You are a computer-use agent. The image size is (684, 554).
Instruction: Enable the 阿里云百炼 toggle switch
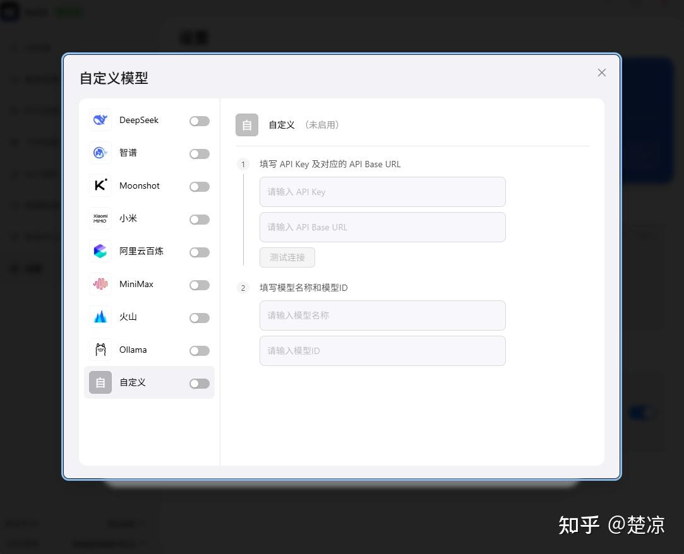200,252
